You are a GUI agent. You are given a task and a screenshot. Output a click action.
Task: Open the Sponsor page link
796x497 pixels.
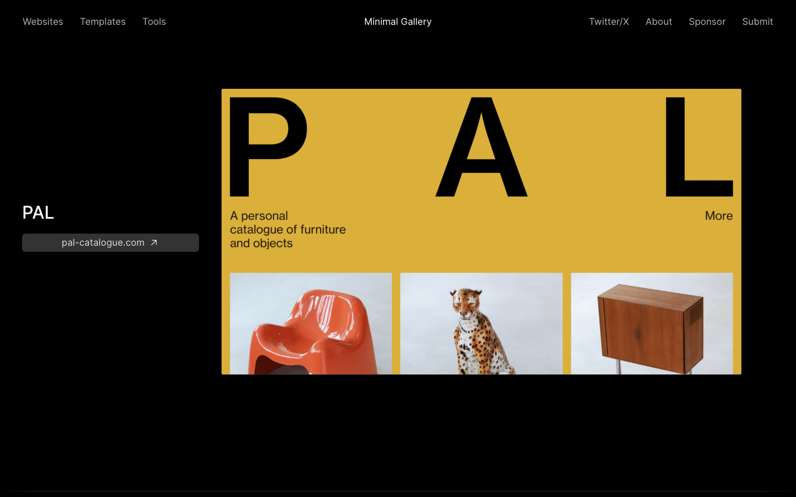(x=707, y=22)
